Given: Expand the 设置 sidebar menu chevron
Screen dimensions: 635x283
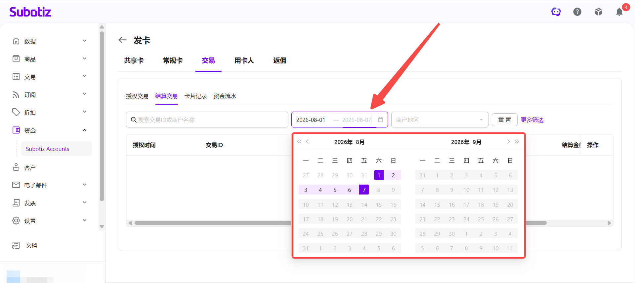Looking at the screenshot, I should point(84,220).
